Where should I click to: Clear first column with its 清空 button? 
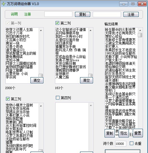[x=37, y=80]
